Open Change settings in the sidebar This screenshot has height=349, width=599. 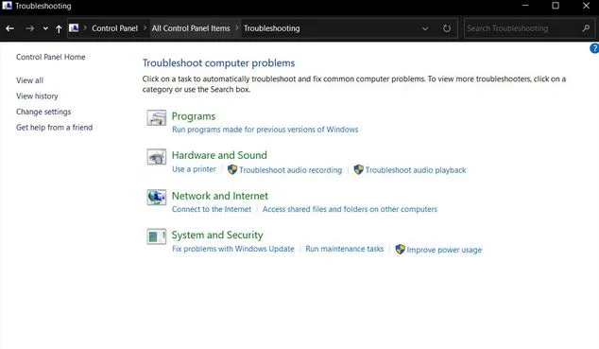point(43,112)
